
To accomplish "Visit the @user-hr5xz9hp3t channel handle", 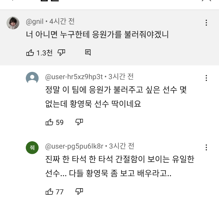I will [x=74, y=77].
